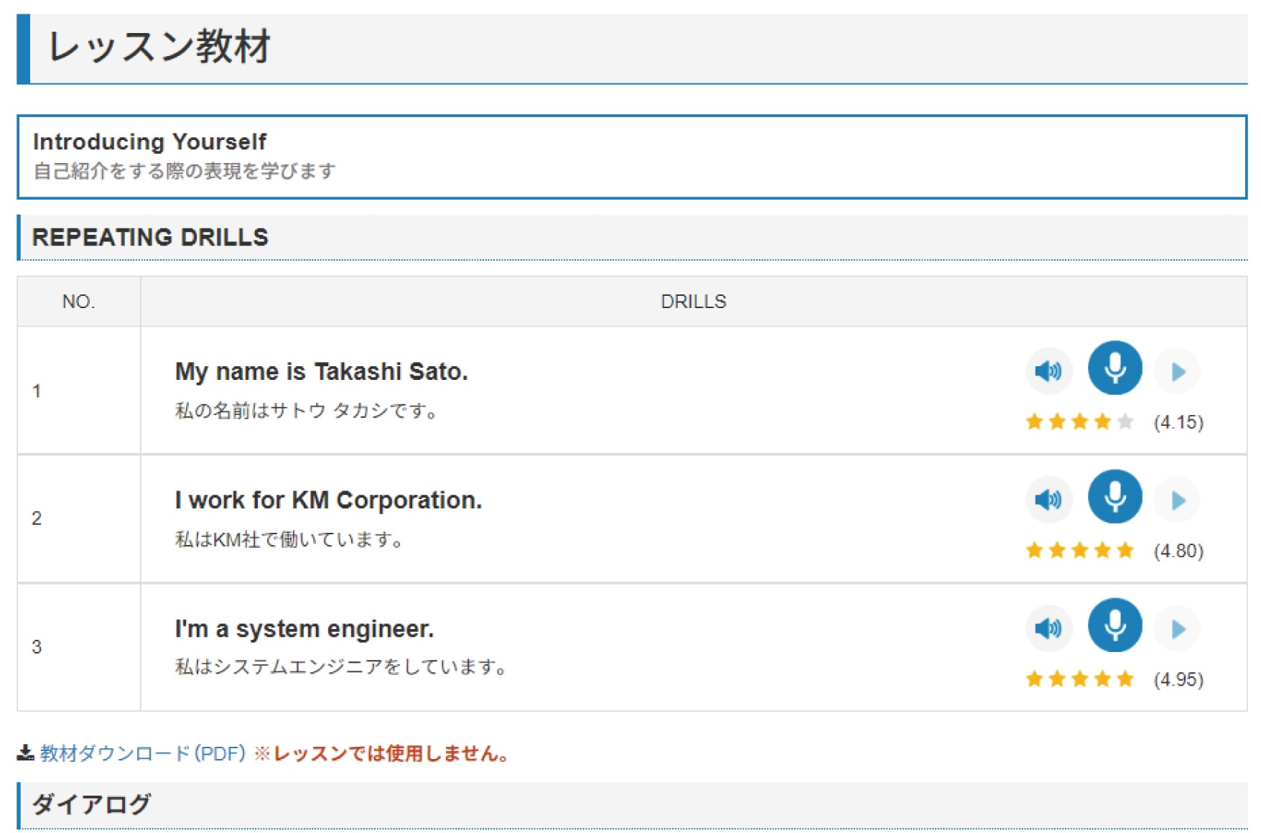Click the score (4.15)

click(1178, 422)
